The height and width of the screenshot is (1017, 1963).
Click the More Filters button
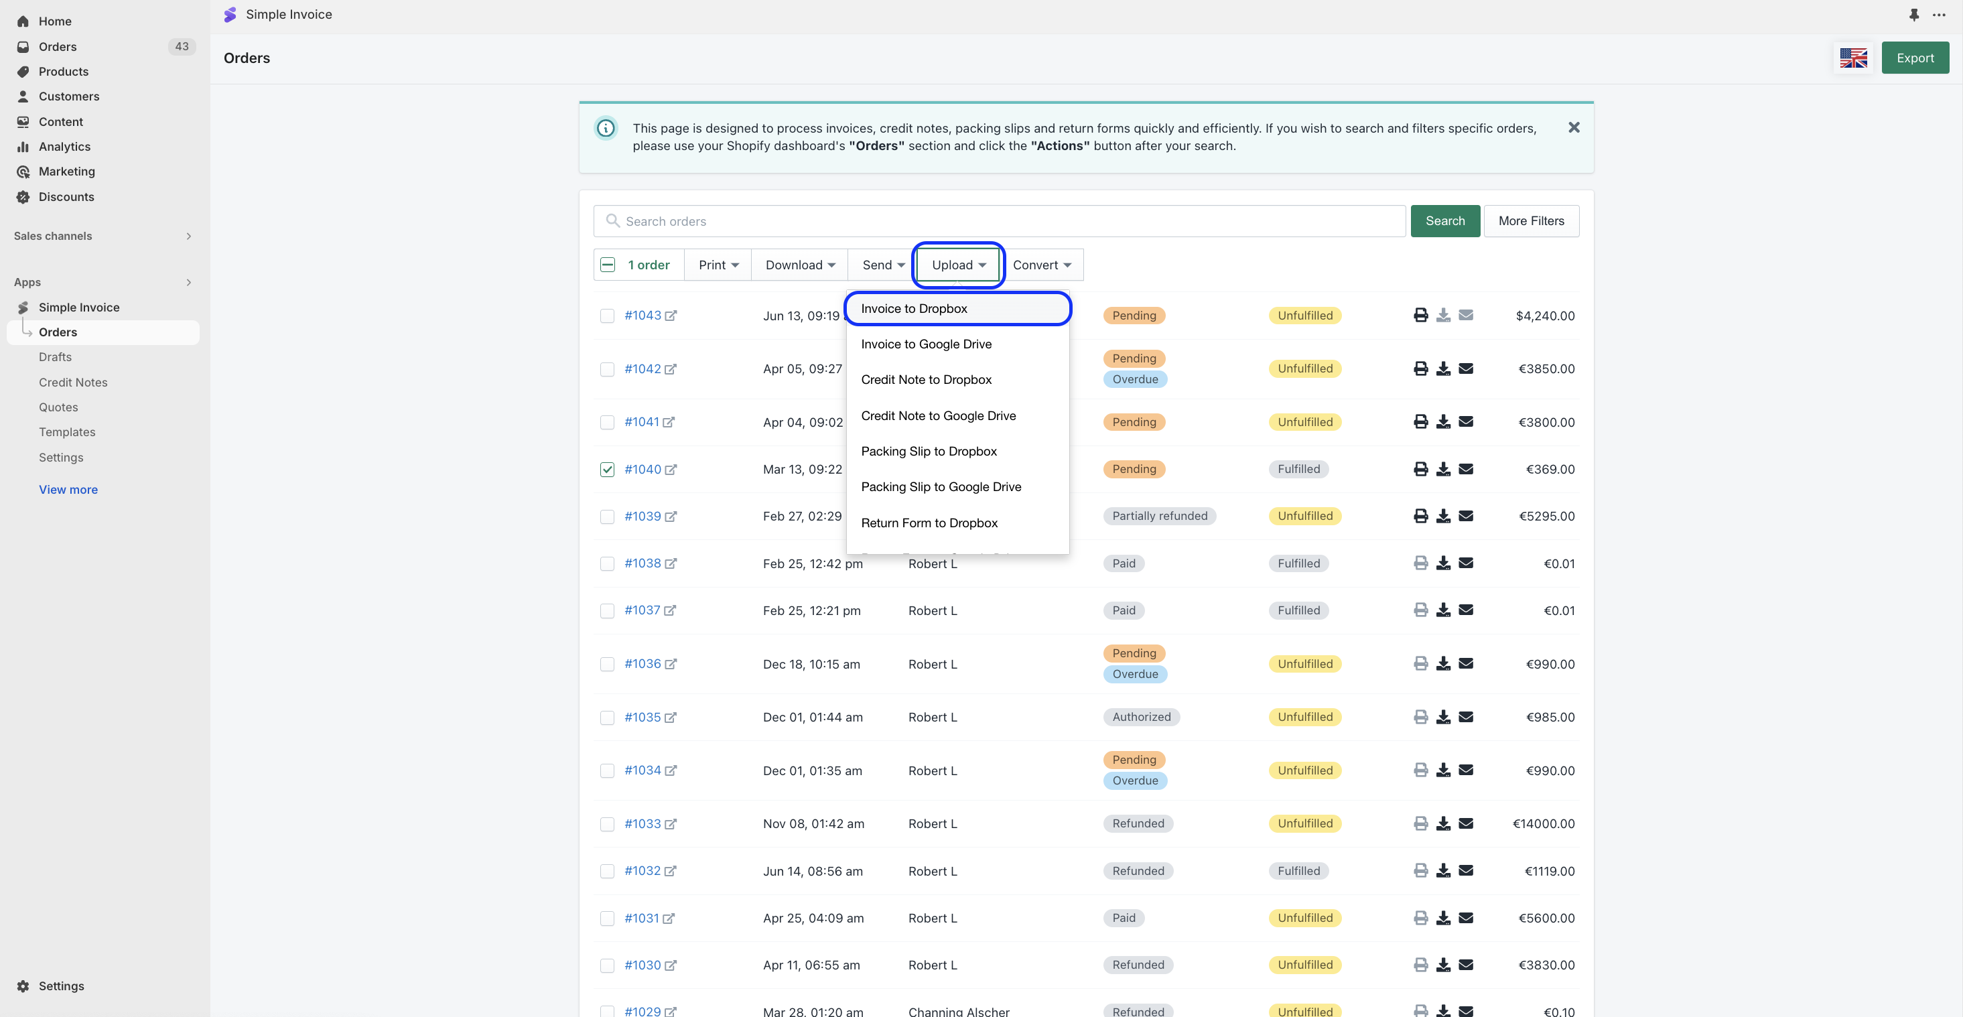pyautogui.click(x=1530, y=221)
